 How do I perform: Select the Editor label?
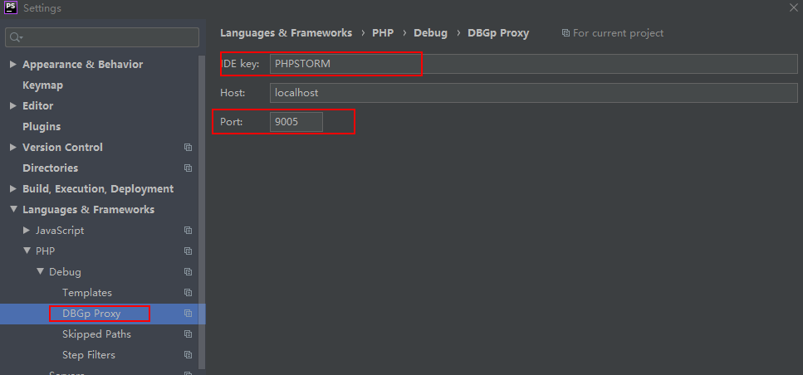coord(38,106)
